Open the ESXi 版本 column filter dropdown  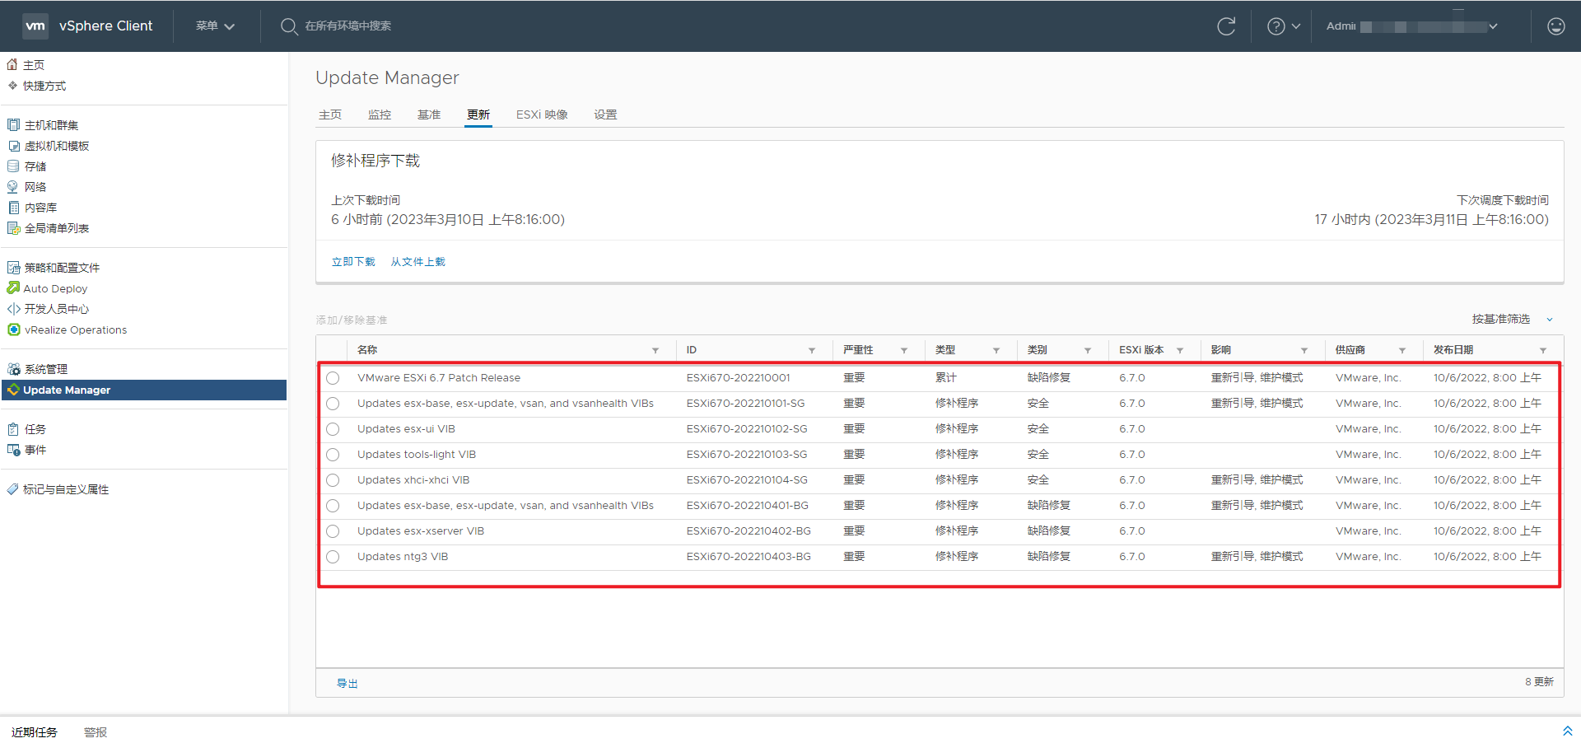(1180, 351)
